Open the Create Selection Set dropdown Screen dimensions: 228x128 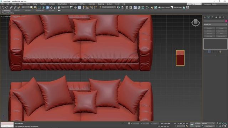click(x=109, y=7)
